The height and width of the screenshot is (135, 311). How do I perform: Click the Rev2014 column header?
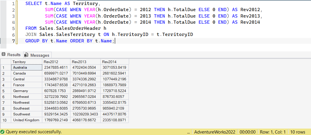115,62
